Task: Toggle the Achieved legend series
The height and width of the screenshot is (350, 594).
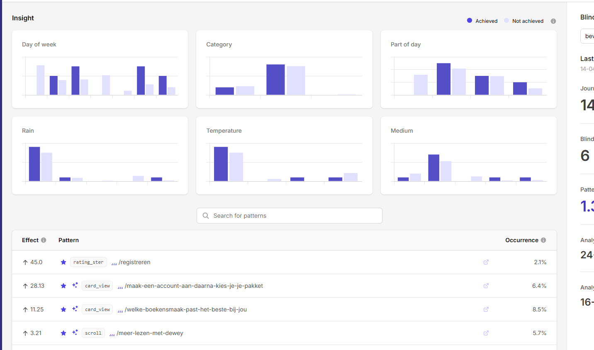Action: coord(482,21)
